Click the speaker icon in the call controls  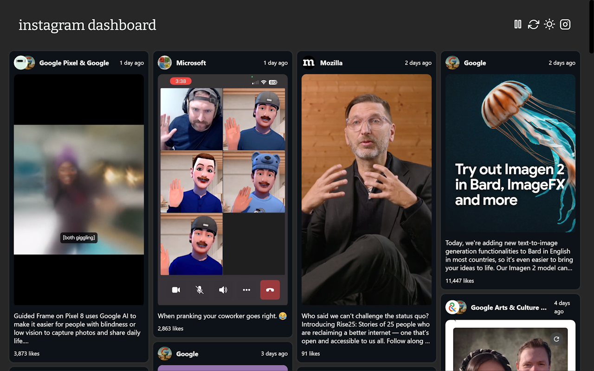223,289
